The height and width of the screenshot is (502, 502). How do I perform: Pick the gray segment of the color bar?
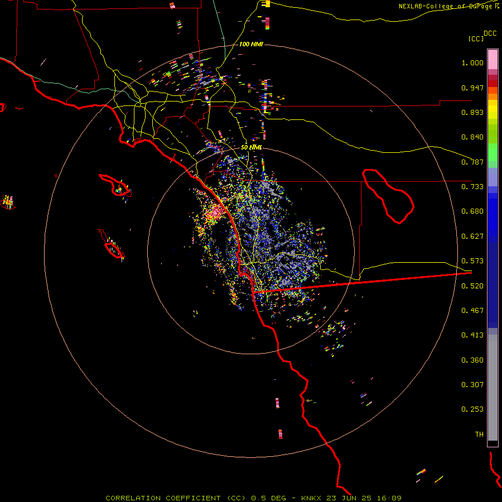(x=493, y=388)
